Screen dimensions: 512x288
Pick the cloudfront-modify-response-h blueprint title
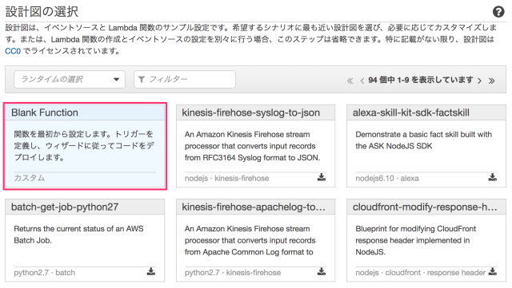pyautogui.click(x=425, y=207)
